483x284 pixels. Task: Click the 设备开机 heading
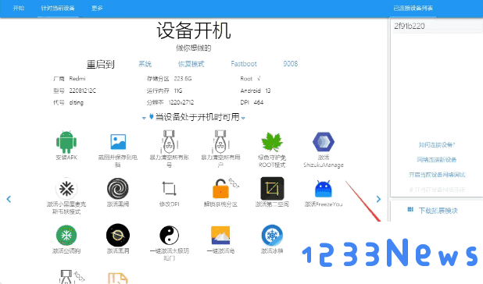(x=194, y=30)
